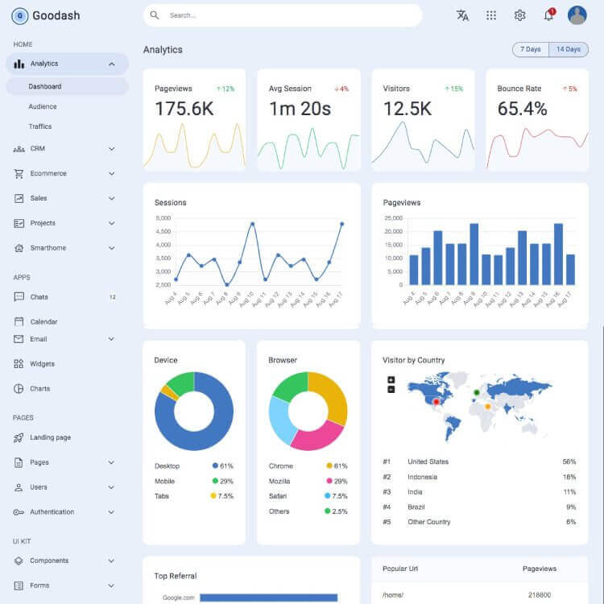The width and height of the screenshot is (604, 604).
Task: Click the Desktop blue legend dot
Action: click(x=215, y=465)
